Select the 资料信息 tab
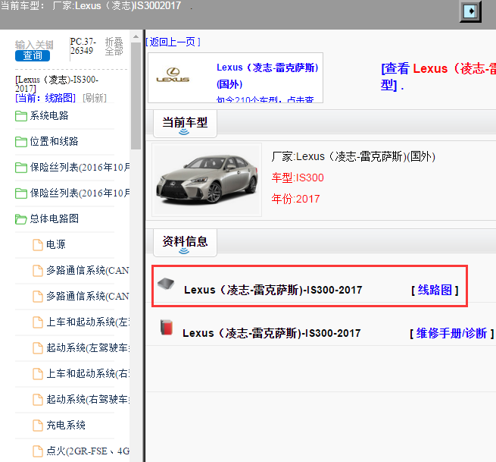 [x=185, y=243]
